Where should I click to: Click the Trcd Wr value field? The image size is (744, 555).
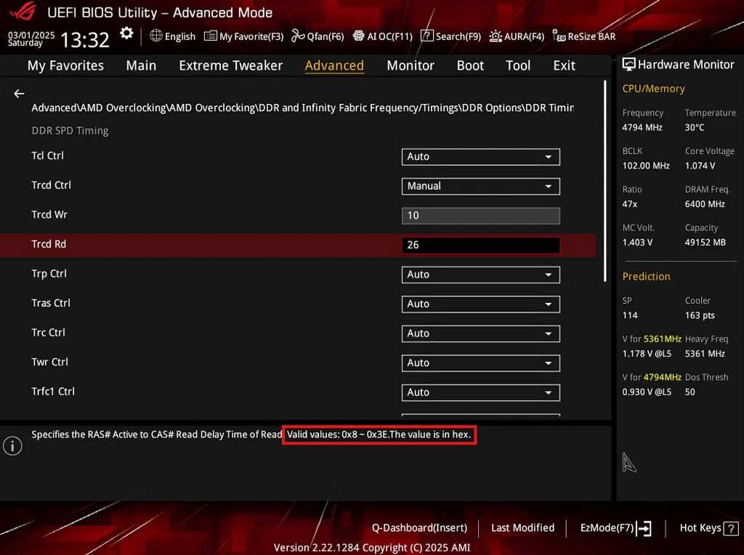[481, 216]
